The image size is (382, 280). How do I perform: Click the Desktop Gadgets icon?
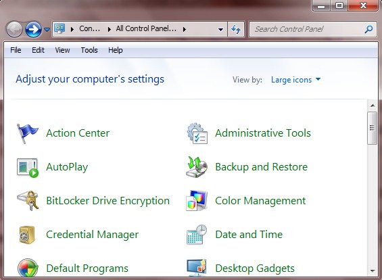click(197, 268)
